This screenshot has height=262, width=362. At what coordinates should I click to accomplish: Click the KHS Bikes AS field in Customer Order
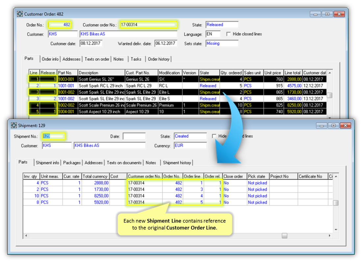tap(128, 34)
